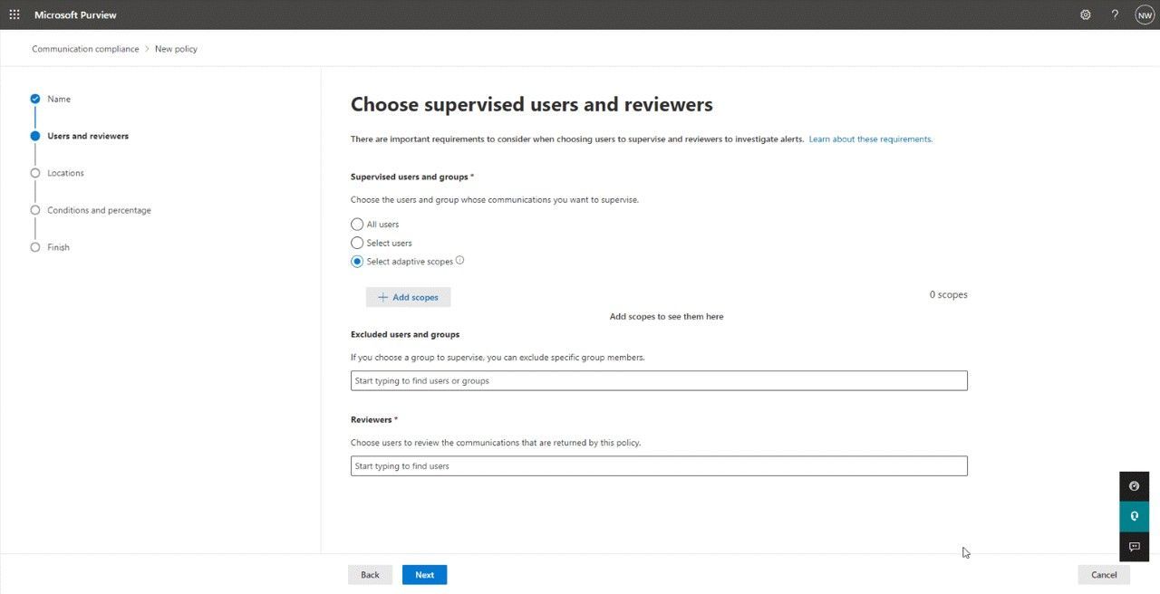Jump to the Locations step
Screen dimensions: 1160x594
65,173
